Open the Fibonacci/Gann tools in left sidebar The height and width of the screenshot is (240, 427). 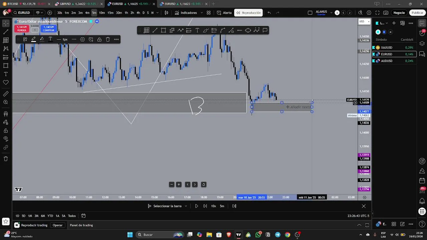tap(6, 40)
